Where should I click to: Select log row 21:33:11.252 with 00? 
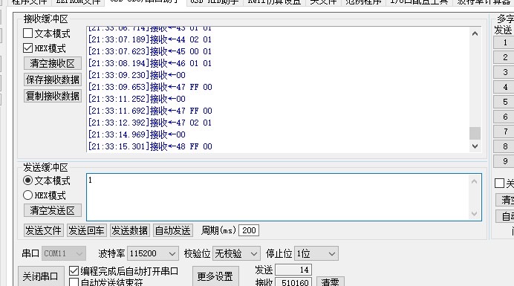(x=137, y=99)
